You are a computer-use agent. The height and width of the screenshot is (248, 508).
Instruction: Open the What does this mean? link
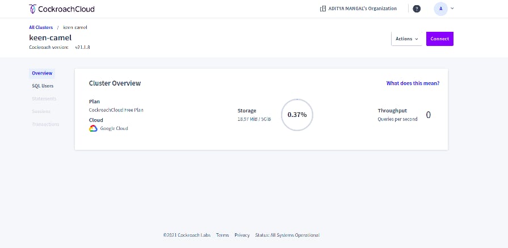413,83
